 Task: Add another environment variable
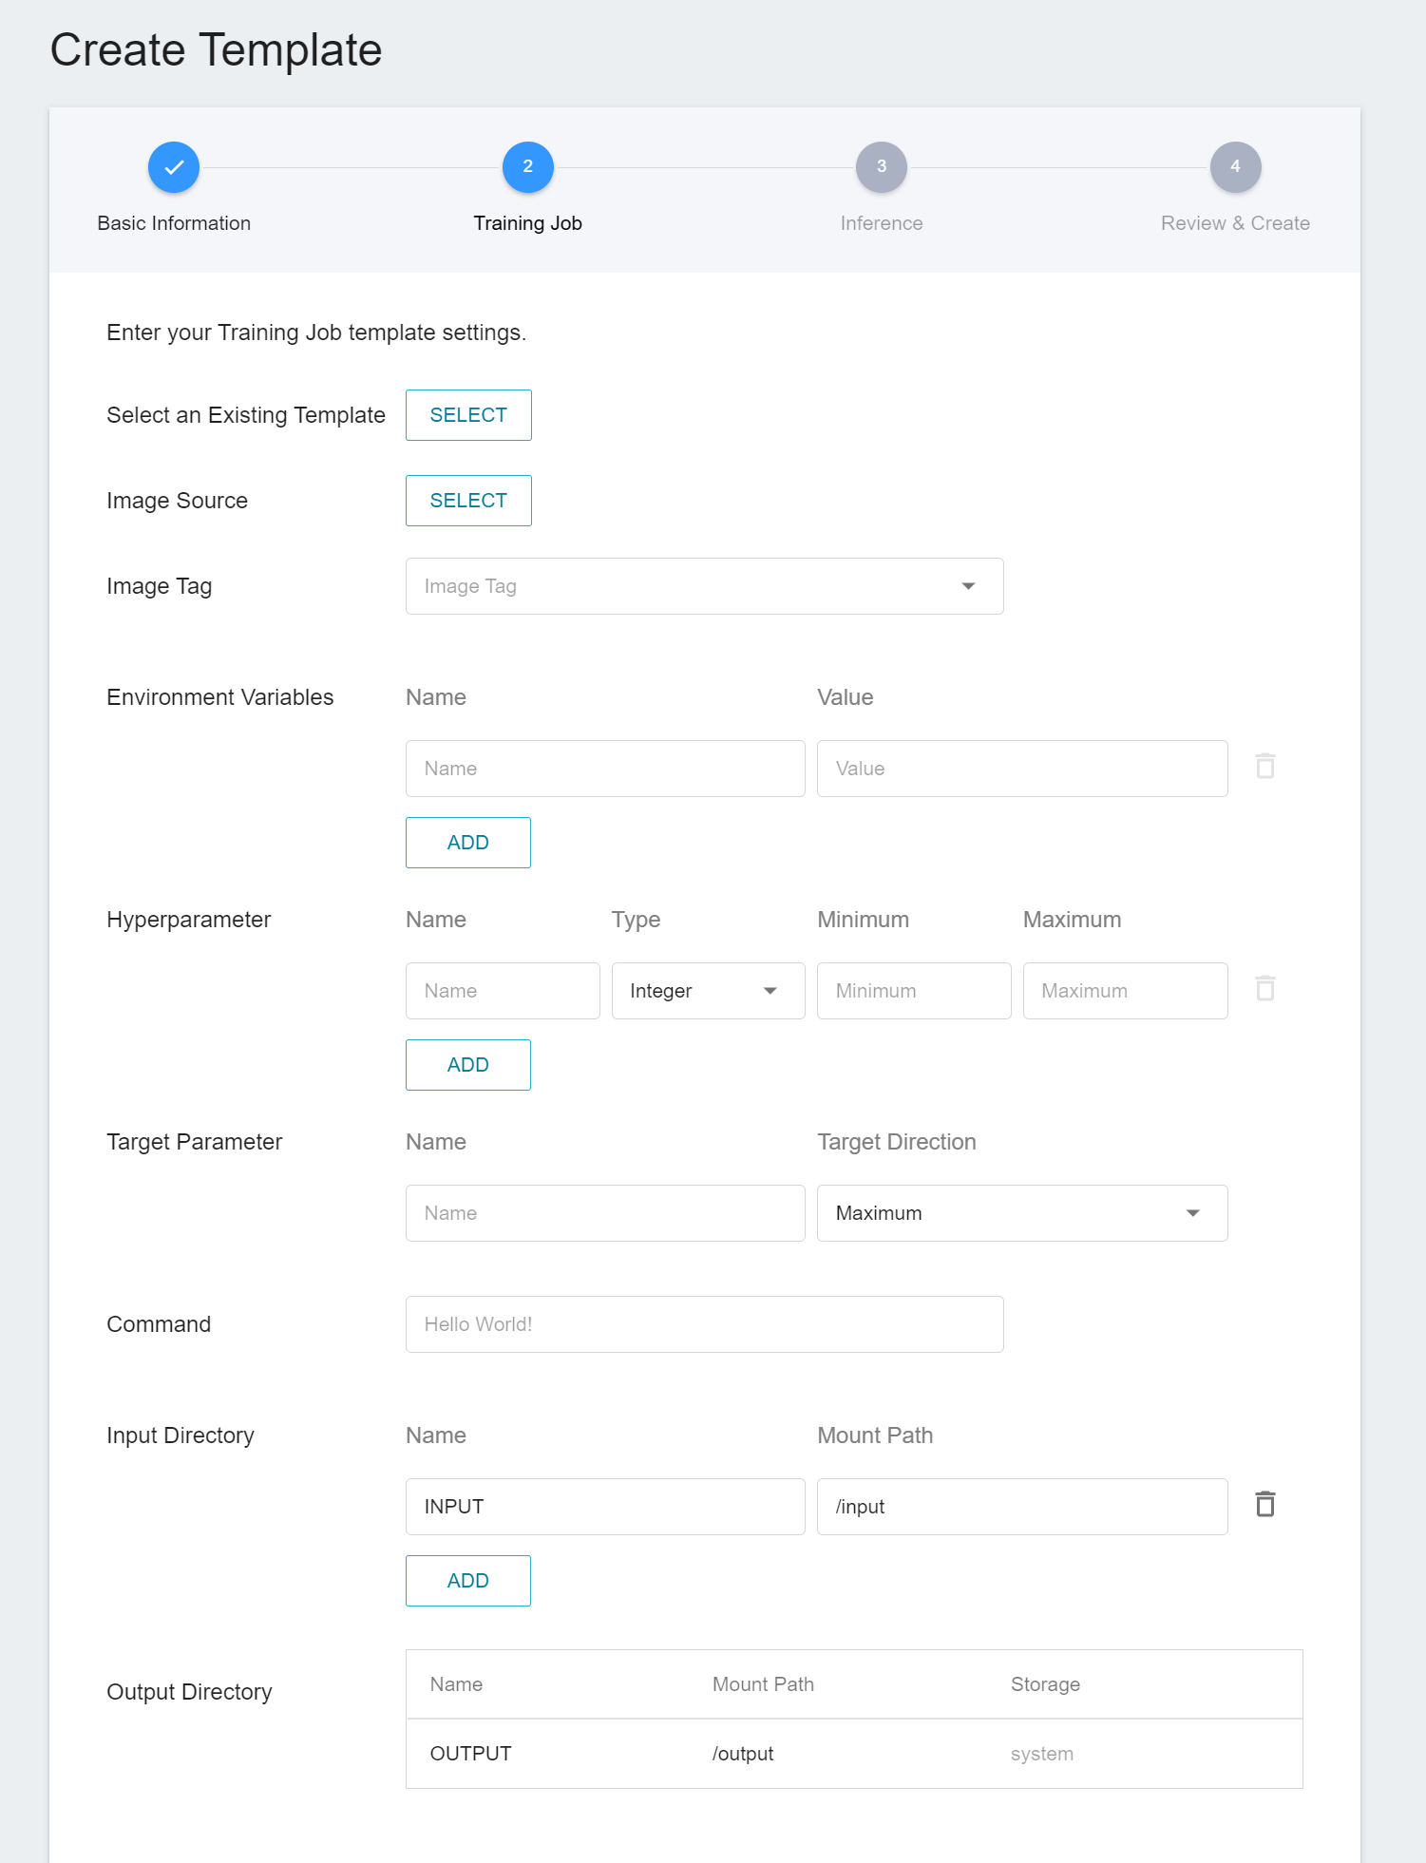(x=468, y=843)
